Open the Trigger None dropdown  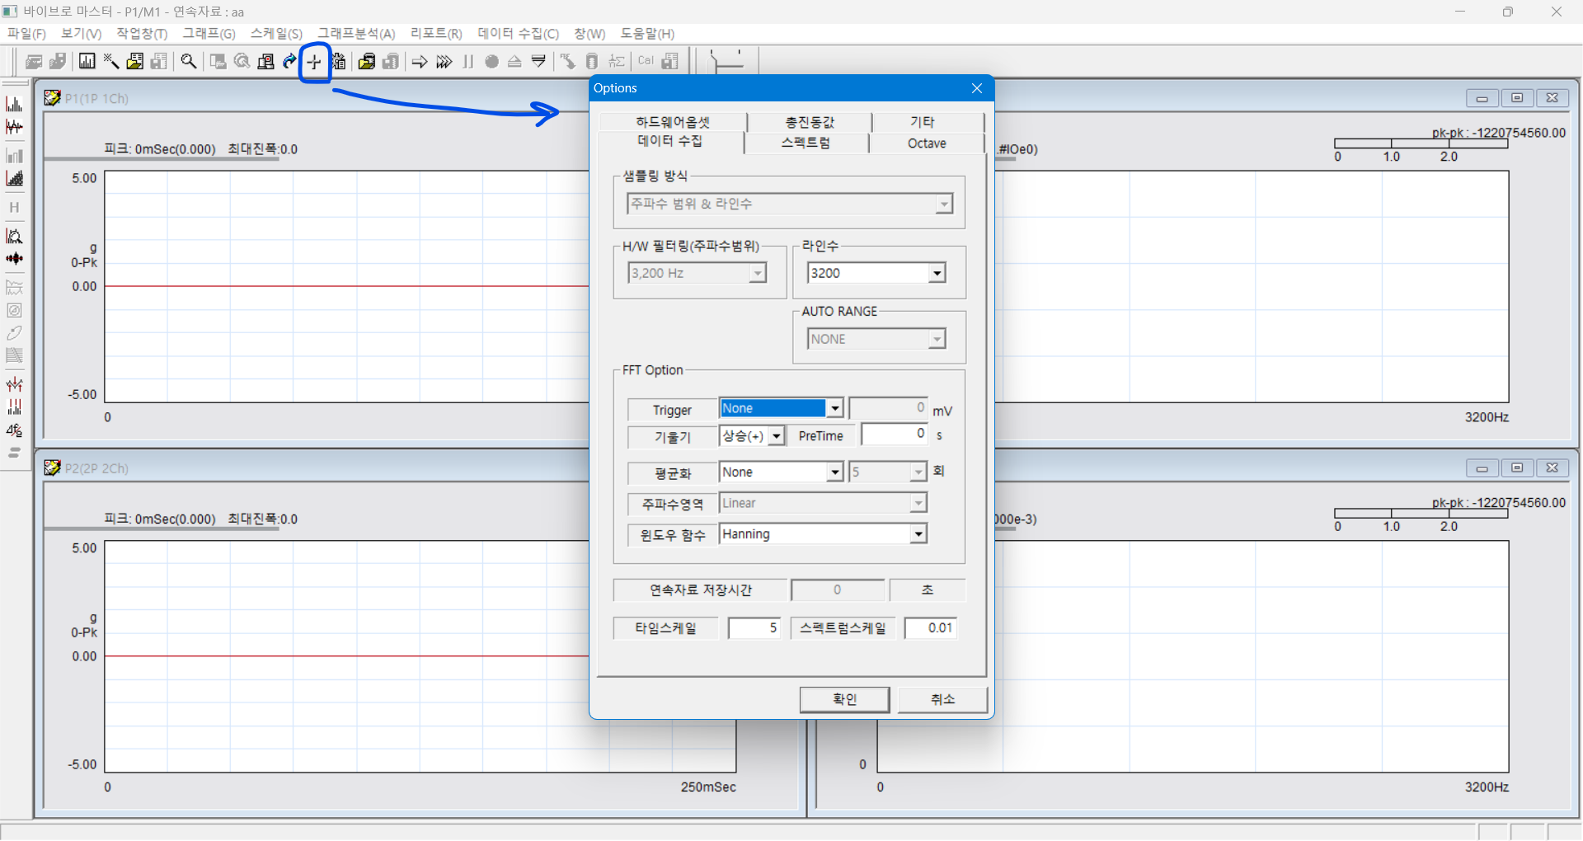click(834, 409)
